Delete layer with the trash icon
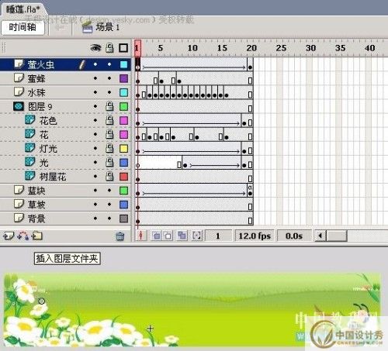This screenshot has height=351, width=388. 120,236
